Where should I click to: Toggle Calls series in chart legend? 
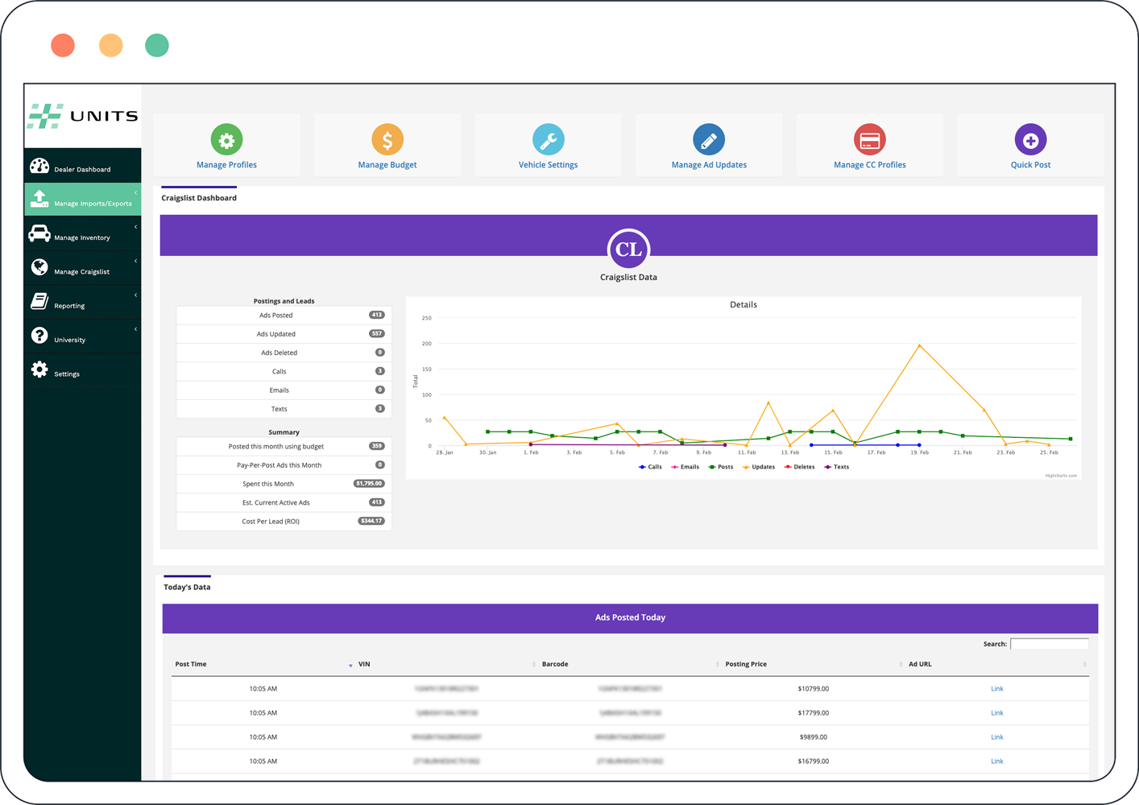pyautogui.click(x=650, y=467)
